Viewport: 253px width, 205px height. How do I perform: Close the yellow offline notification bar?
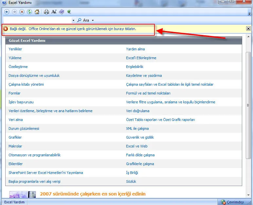[248, 29]
